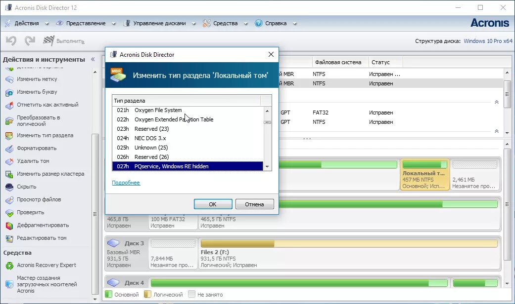Expand the Справка dropdown arrow

295,24
